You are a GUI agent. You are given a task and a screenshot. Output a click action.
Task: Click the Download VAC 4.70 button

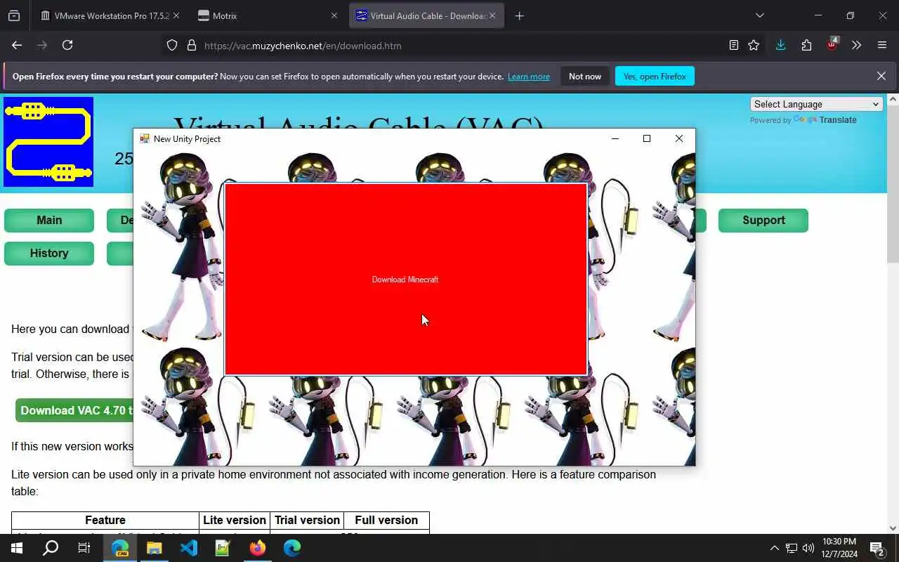[74, 410]
